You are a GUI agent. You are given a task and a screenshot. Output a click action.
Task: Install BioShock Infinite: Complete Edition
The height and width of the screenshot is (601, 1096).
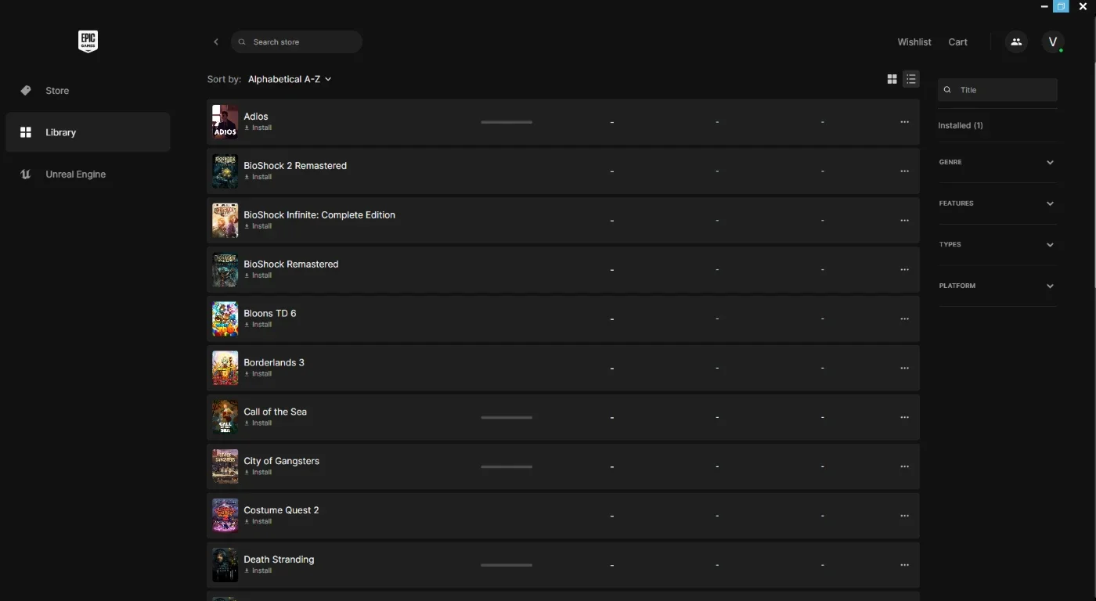pyautogui.click(x=258, y=226)
